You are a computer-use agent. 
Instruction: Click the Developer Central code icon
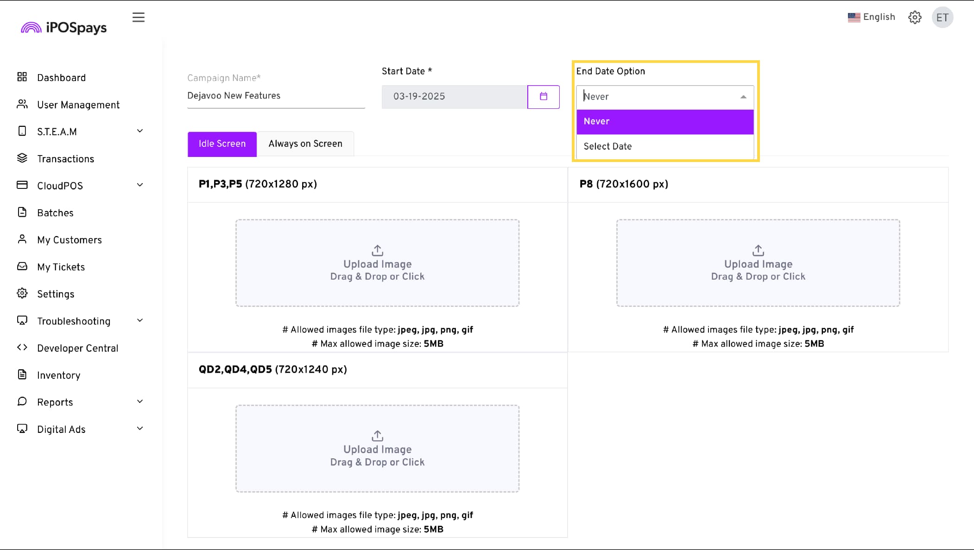(x=22, y=348)
